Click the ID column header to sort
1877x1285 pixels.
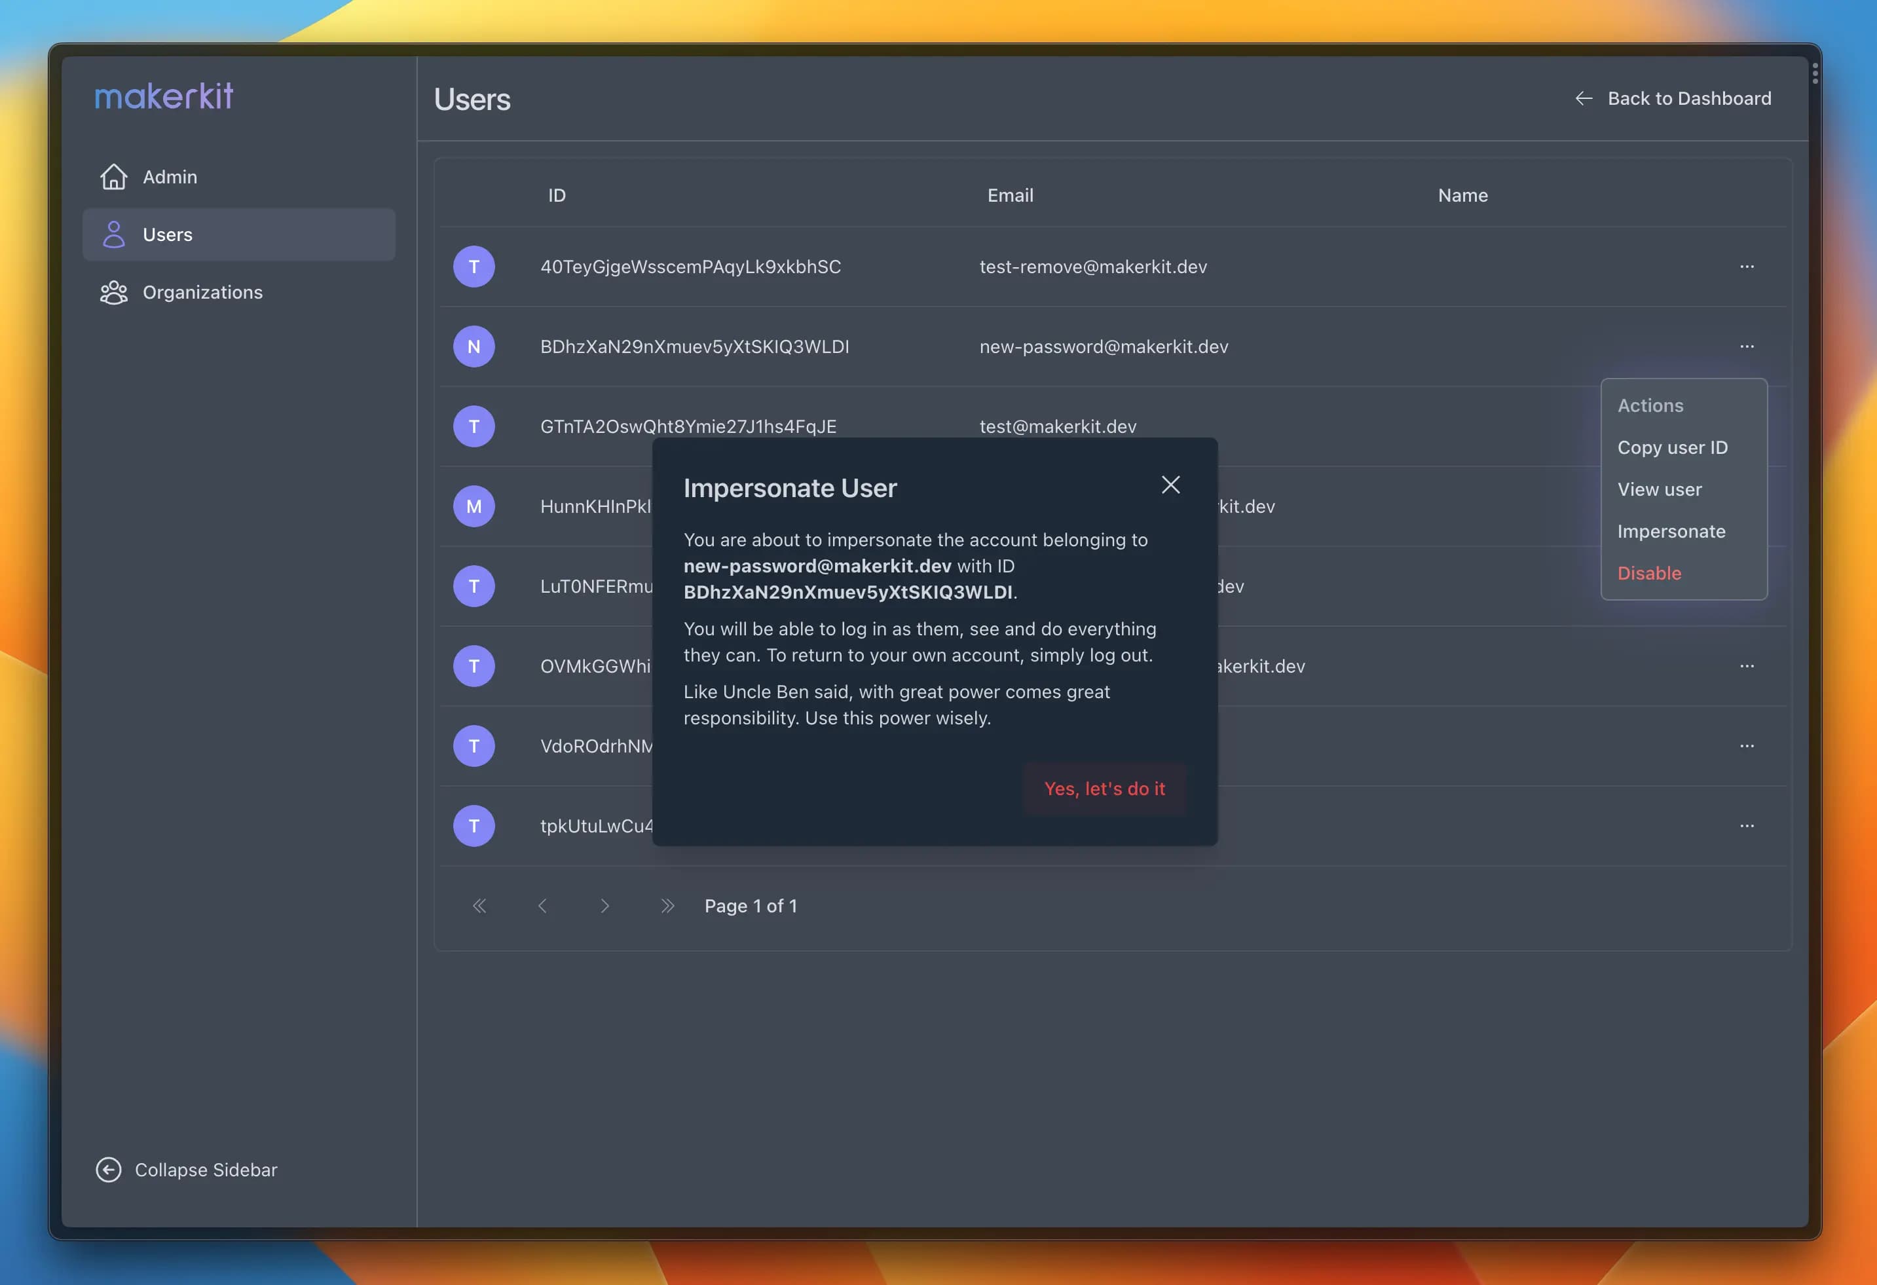coord(556,194)
